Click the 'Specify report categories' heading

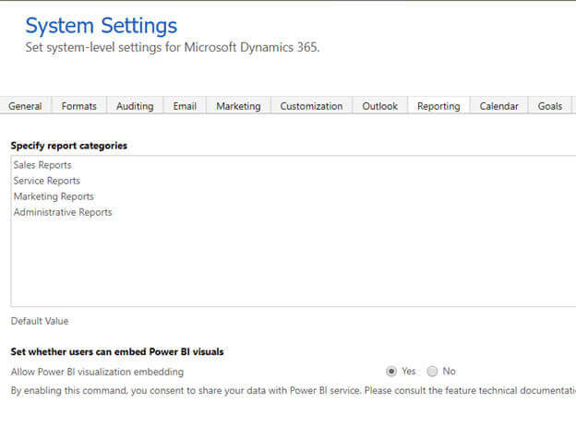click(69, 146)
